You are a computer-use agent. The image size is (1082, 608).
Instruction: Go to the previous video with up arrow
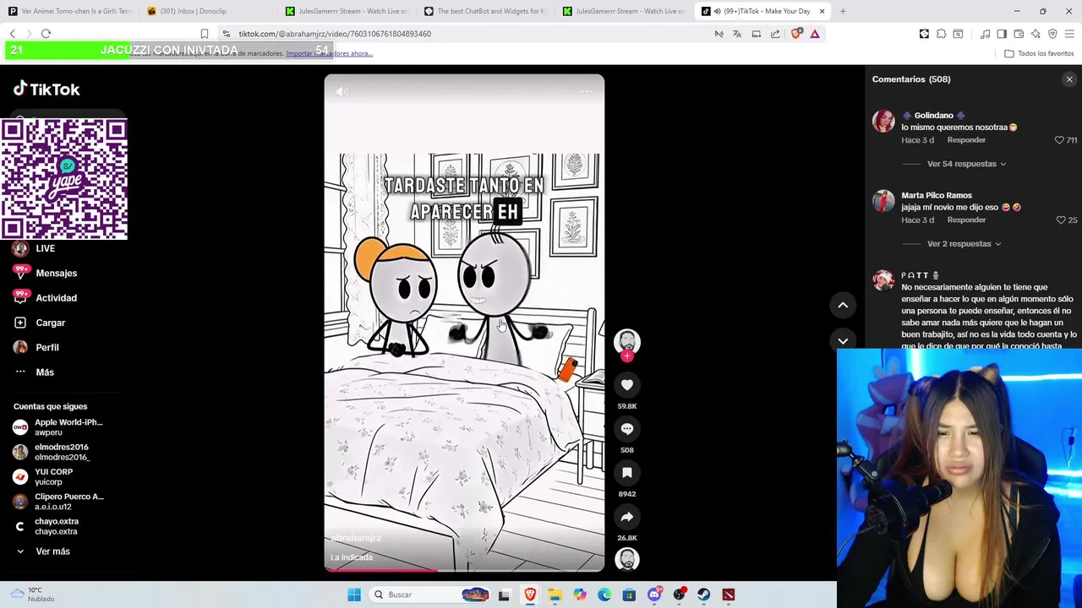pos(843,305)
